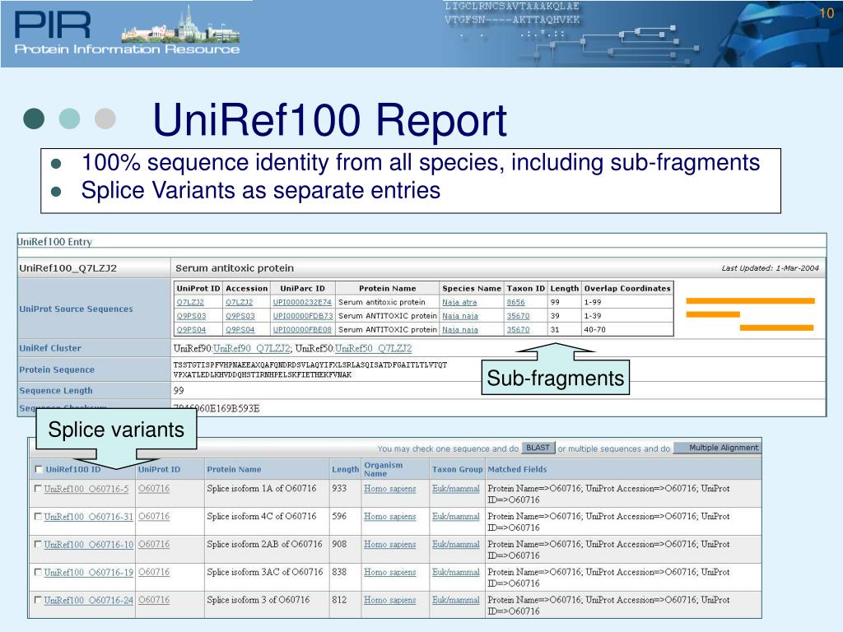Click the Sequence Length value 99
The height and width of the screenshot is (632, 843).
pyautogui.click(x=179, y=391)
